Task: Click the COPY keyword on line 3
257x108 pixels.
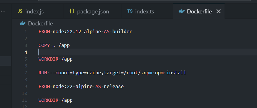Action: [x=44, y=45]
